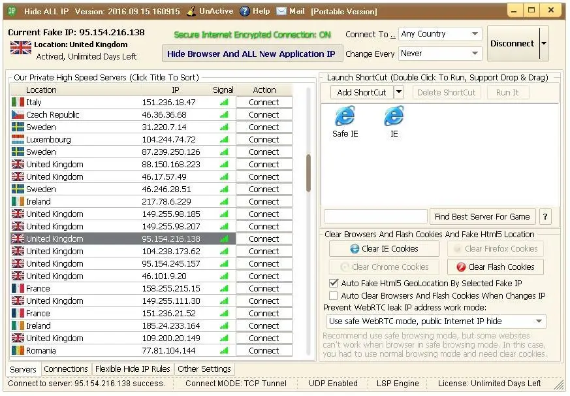Screen dimensions: 570x396
Task: Click Connect To label link
Action: [x=370, y=34]
